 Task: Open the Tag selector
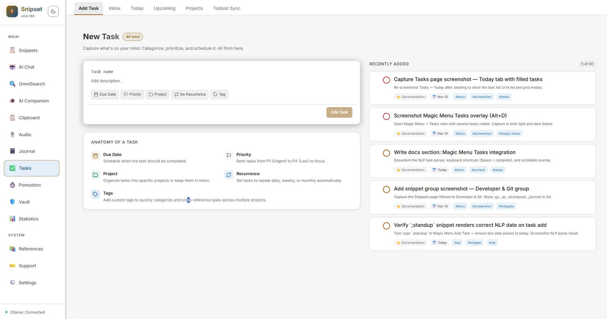[x=219, y=94]
